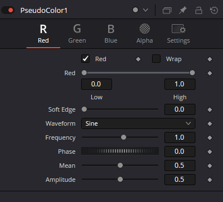Click the Frequency value field
The image size is (223, 202).
click(x=180, y=137)
